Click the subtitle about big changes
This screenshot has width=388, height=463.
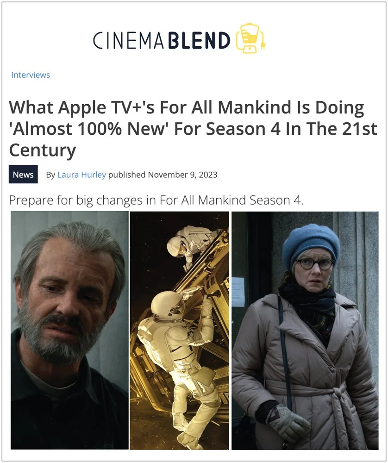(x=156, y=200)
